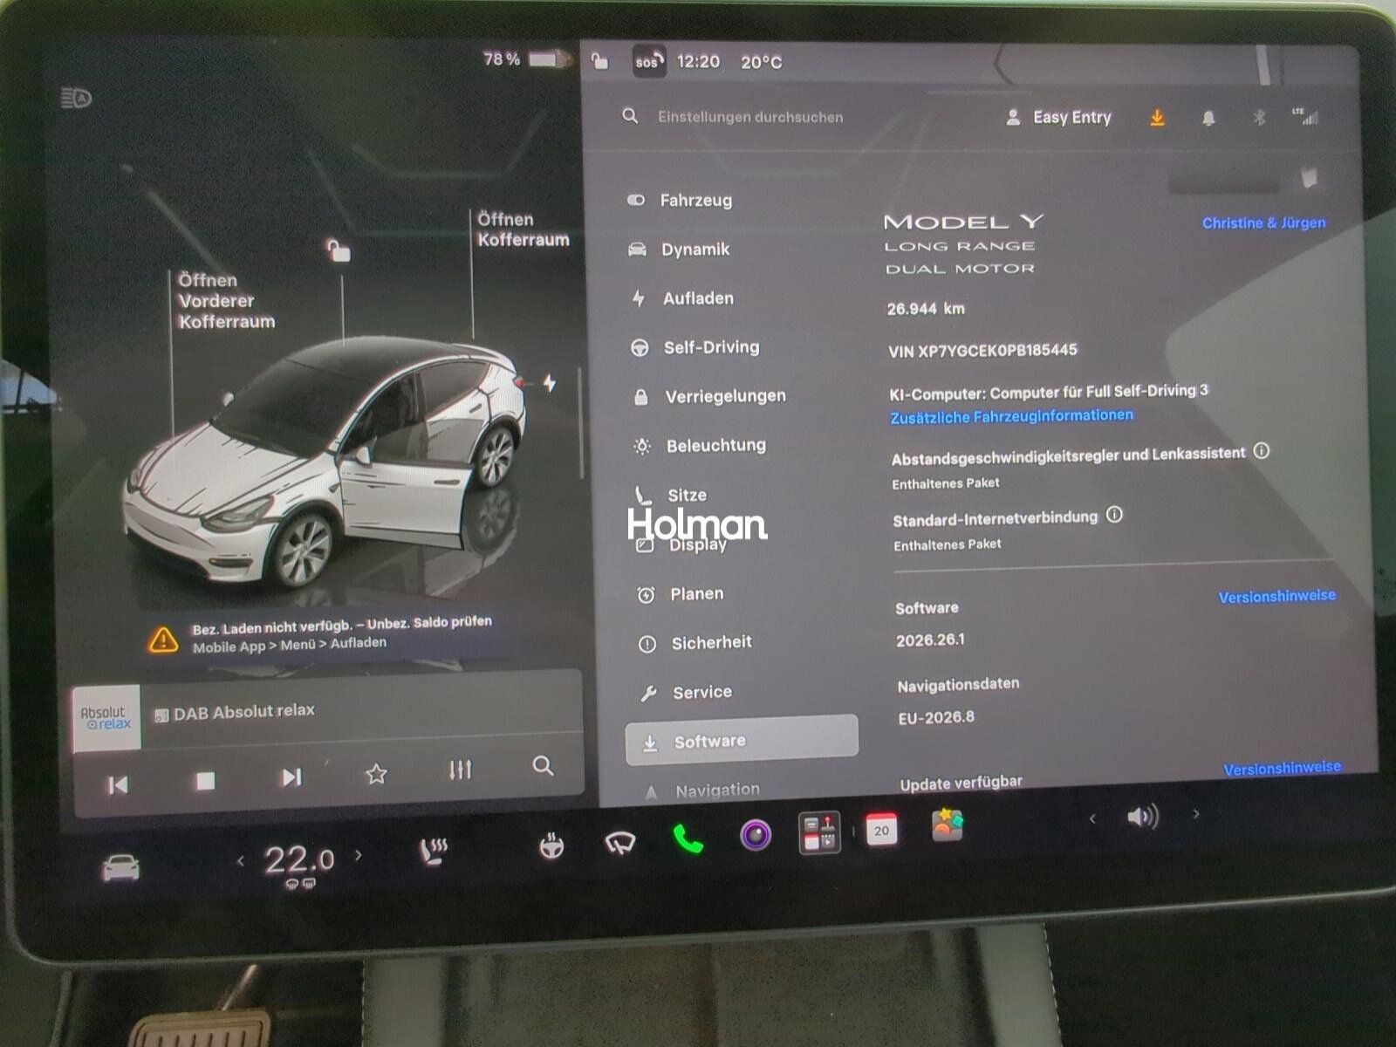
Task: Click Öffnen Kofferraum for the rear trunk
Action: [x=523, y=229]
